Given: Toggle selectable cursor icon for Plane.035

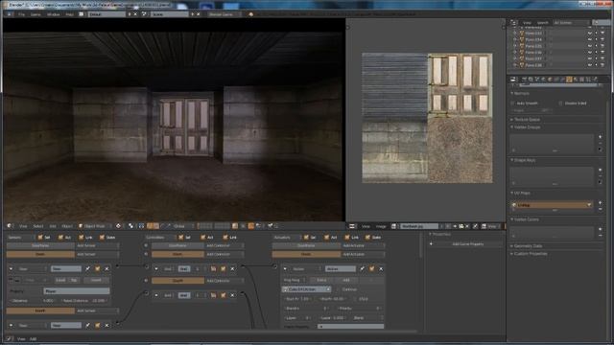Looking at the screenshot, I should point(597,46).
